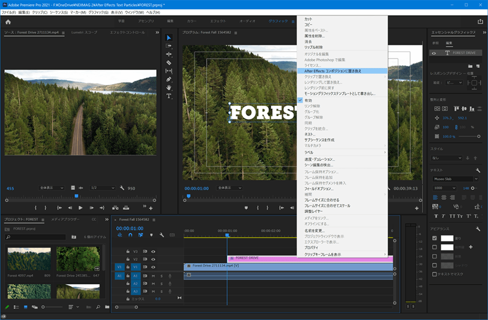Toggle V2 track eye visibility
The height and width of the screenshot is (320, 488).
coord(153,259)
